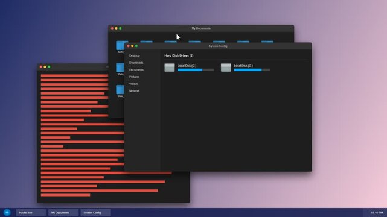Image resolution: width=387 pixels, height=217 pixels.
Task: Click the "Local Disk (C:)" label
Action: 187,66
